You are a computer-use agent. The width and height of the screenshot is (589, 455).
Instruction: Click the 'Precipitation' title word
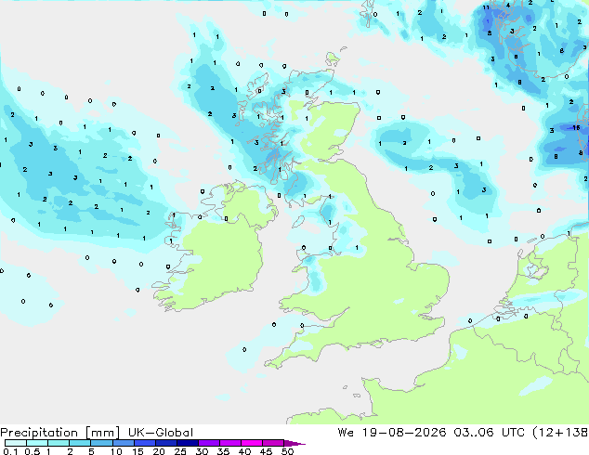(39, 433)
